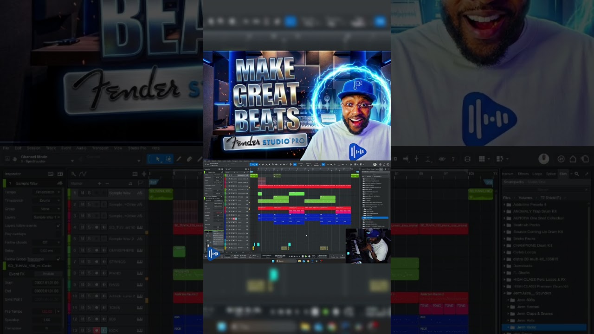
Task: Open the 'Soundpacks' button in right backdrop browser
Action: [x=515, y=182]
